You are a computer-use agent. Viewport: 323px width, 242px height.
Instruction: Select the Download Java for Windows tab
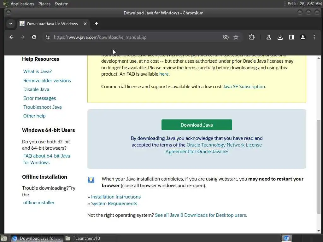[x=53, y=24]
